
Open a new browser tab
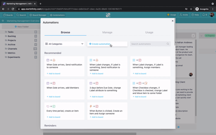pos(40,4)
